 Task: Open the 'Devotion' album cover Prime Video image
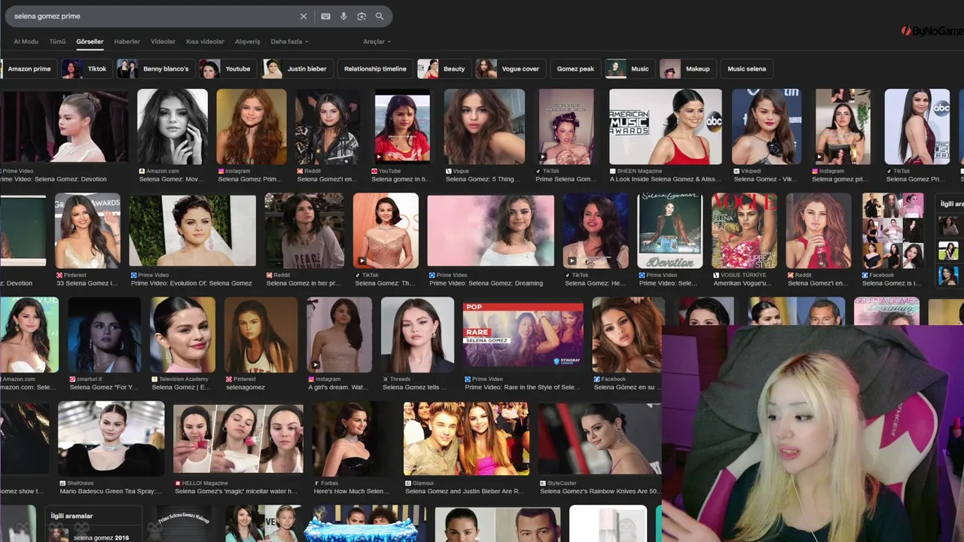pos(670,230)
